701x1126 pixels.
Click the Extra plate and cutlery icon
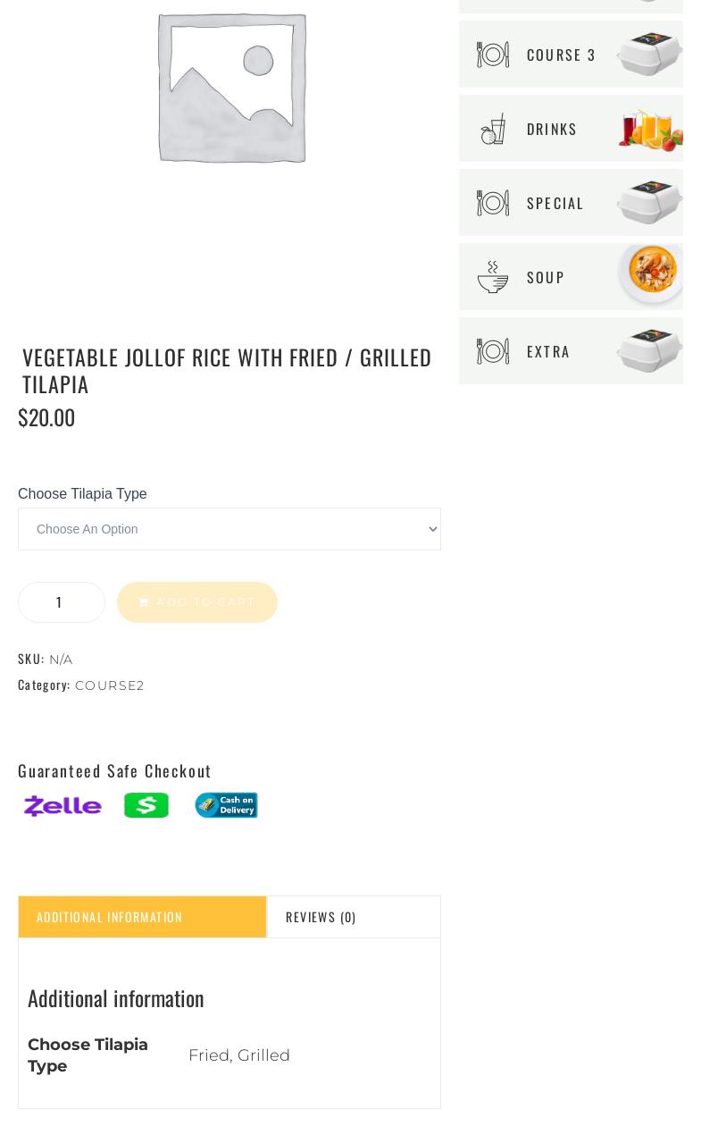(492, 351)
